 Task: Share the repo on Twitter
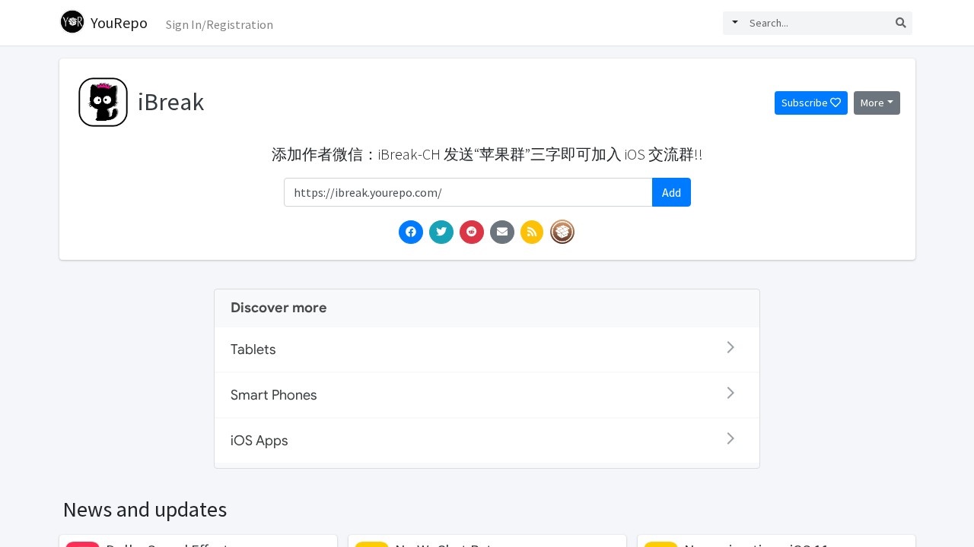coord(441,232)
